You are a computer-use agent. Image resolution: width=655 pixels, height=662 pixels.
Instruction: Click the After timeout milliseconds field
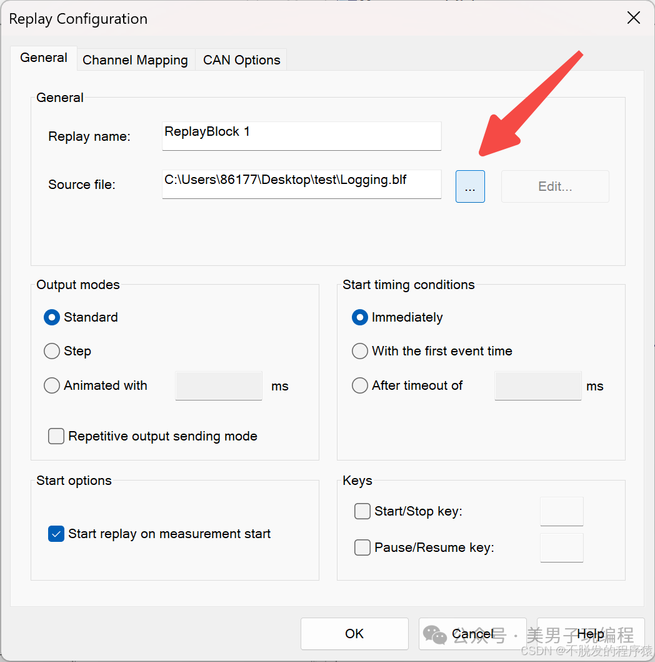pyautogui.click(x=537, y=385)
